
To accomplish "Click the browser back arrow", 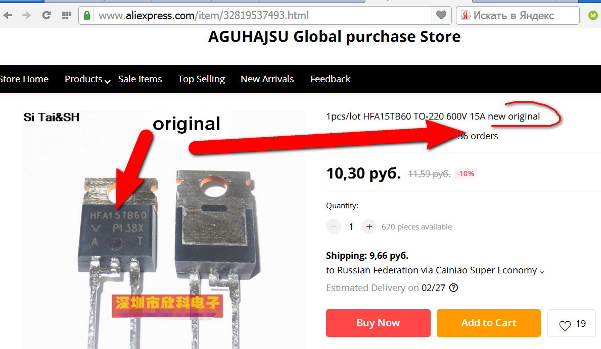I will point(8,15).
